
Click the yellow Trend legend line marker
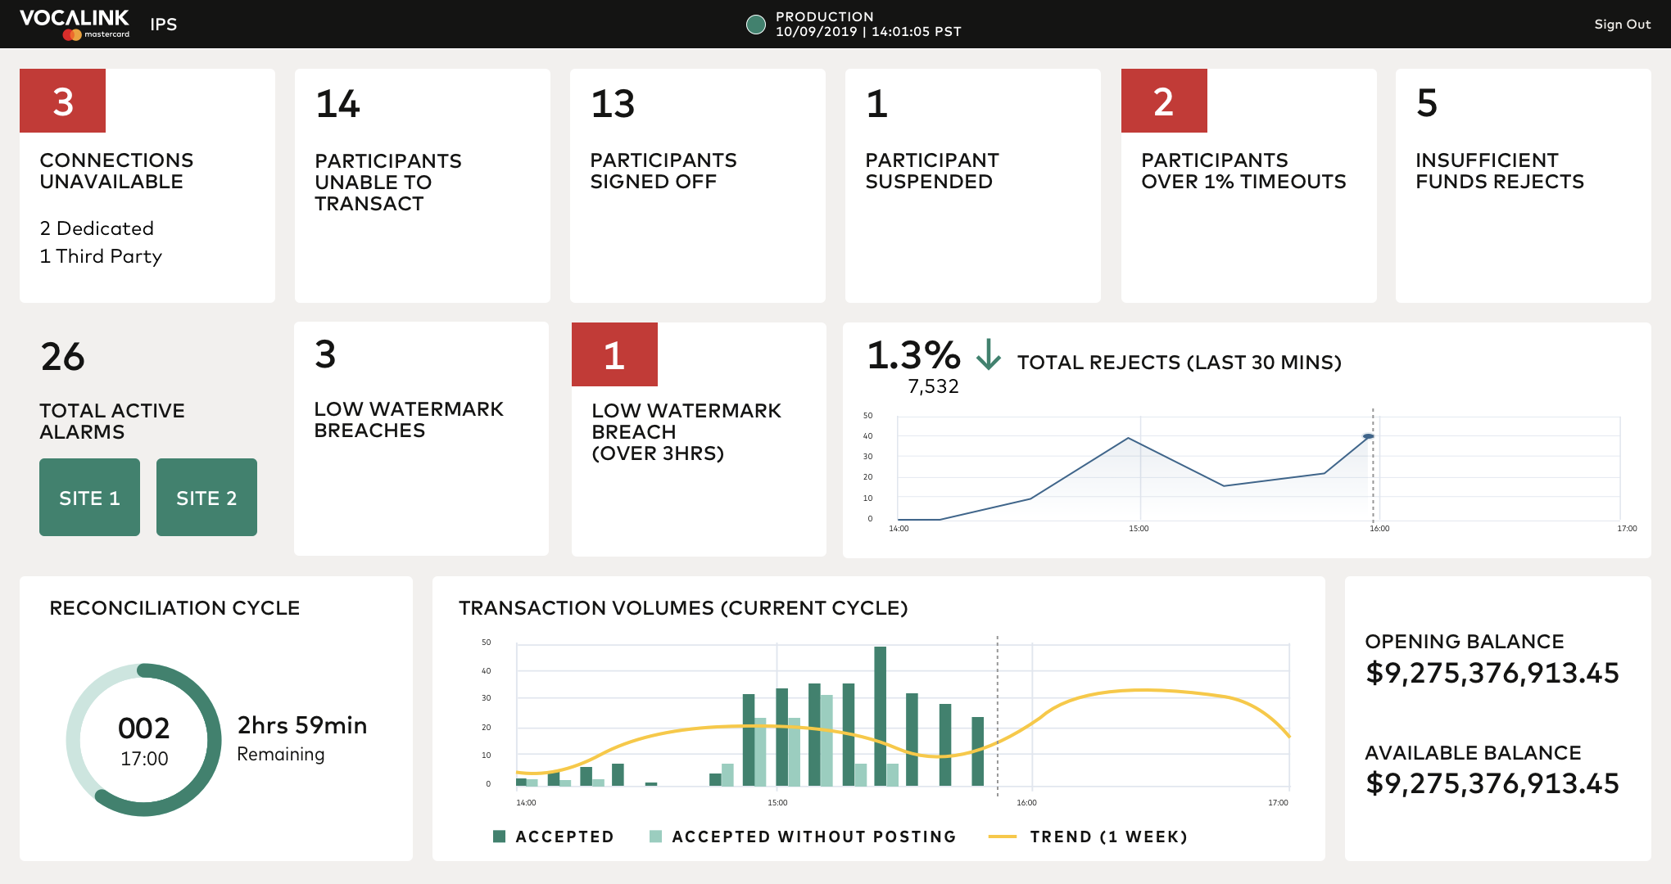1003,837
